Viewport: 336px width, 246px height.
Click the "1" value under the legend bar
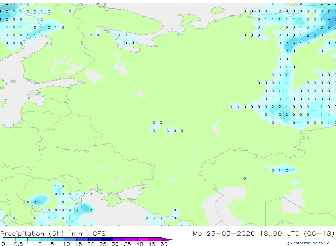point(28,244)
